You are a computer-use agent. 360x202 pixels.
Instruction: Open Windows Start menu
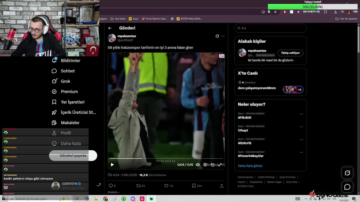pos(4,199)
